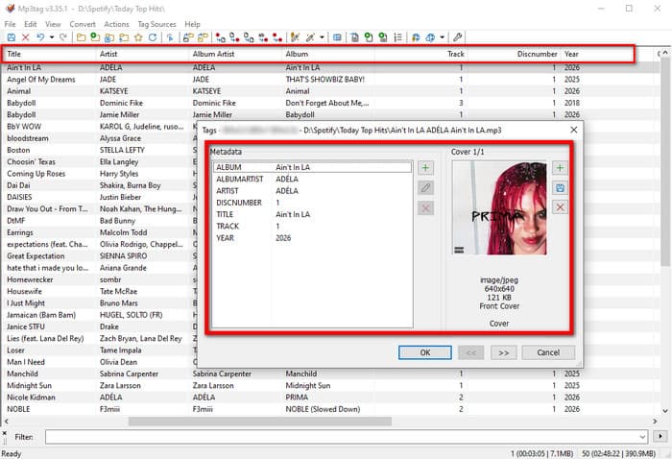Select the ALBUM row in Metadata
672x459 pixels.
click(312, 167)
